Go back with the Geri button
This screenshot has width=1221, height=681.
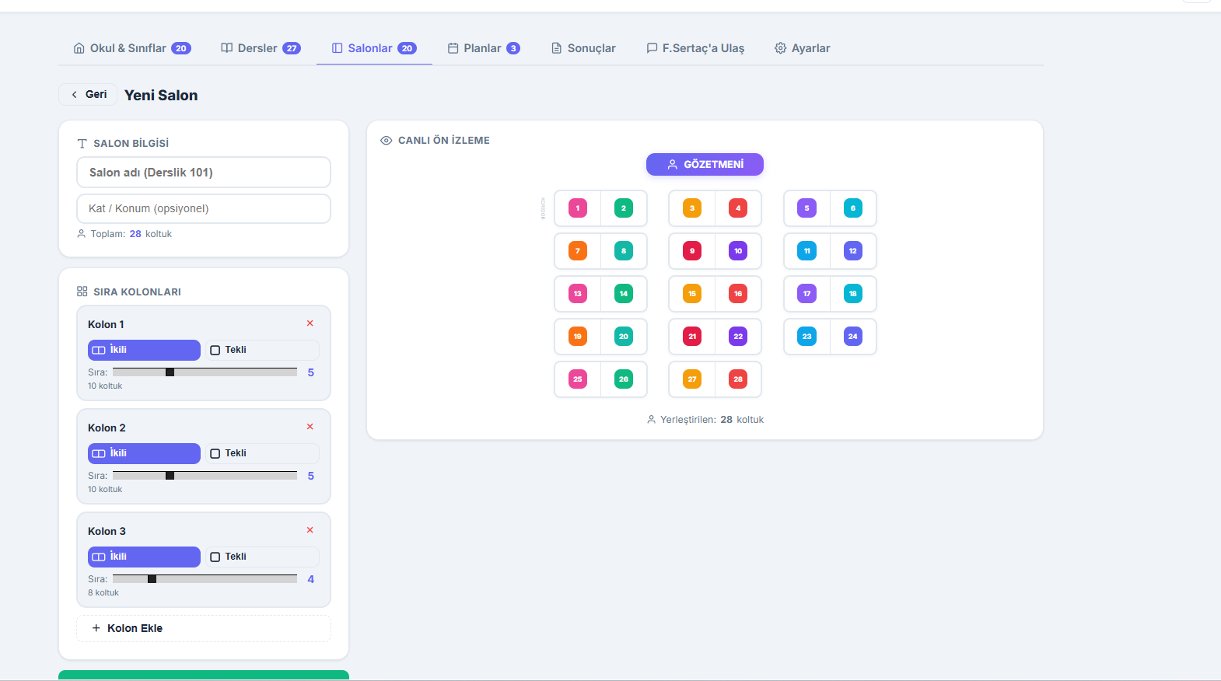tap(88, 95)
